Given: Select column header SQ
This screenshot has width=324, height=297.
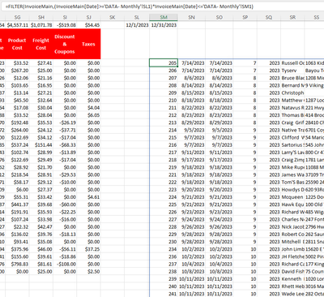Looking at the screenshot, I should [x=269, y=17].
